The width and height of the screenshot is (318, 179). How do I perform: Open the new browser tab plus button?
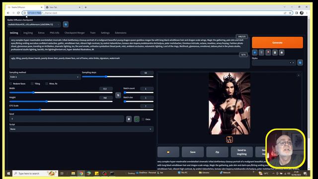coord(85,7)
